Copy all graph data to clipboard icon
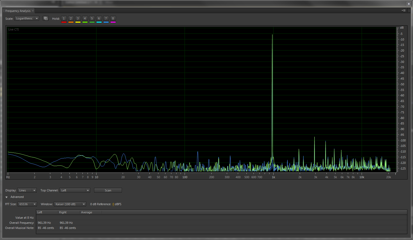Image resolution: width=413 pixels, height=240 pixels. pyautogui.click(x=46, y=18)
